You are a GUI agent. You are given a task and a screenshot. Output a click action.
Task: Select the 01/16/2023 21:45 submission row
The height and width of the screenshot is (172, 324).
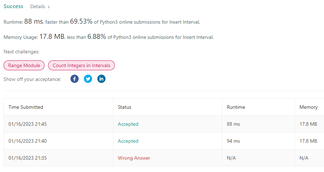(x=164, y=124)
